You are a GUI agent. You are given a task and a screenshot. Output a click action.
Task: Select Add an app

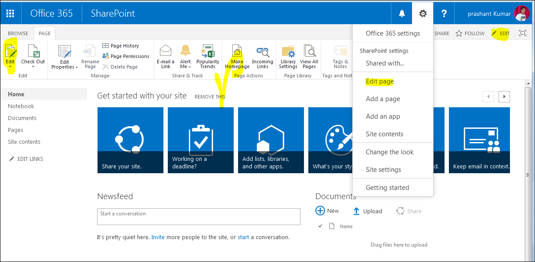pos(383,116)
